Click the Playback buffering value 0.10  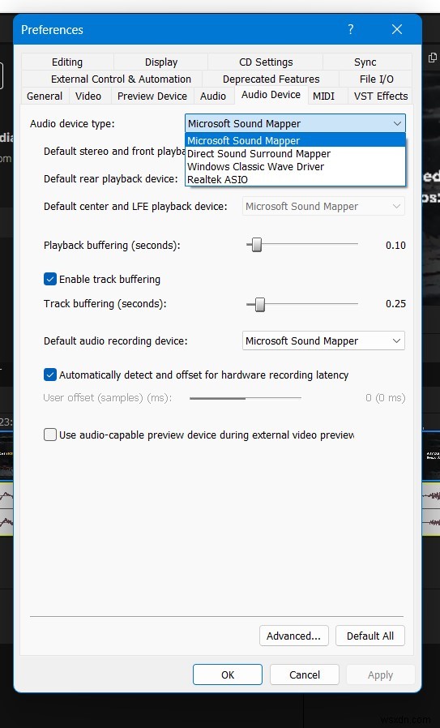coord(395,245)
